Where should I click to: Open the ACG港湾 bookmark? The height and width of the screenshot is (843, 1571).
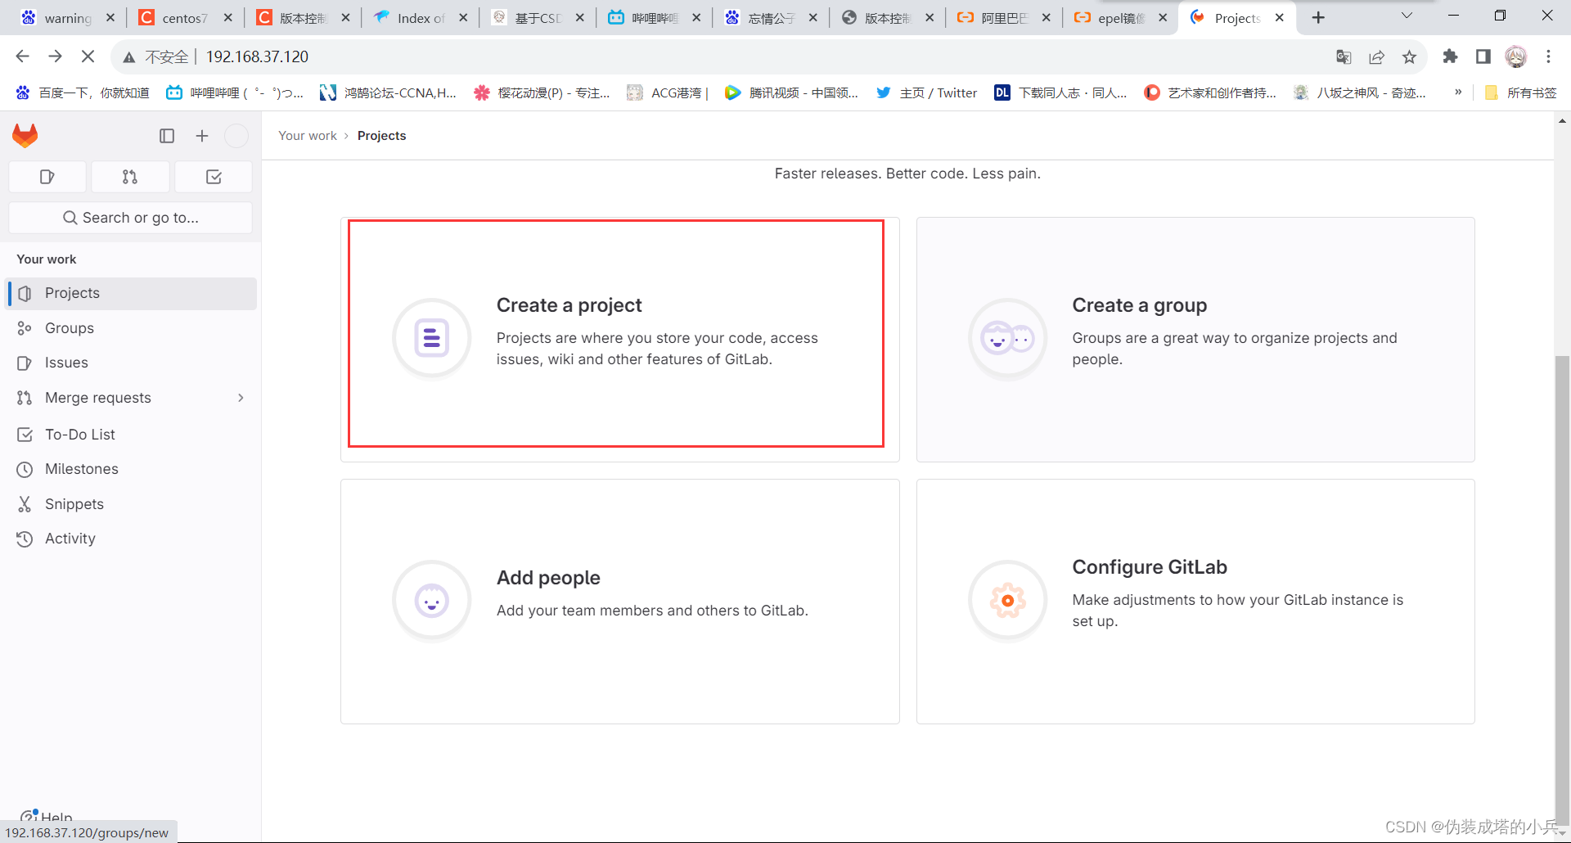tap(668, 92)
